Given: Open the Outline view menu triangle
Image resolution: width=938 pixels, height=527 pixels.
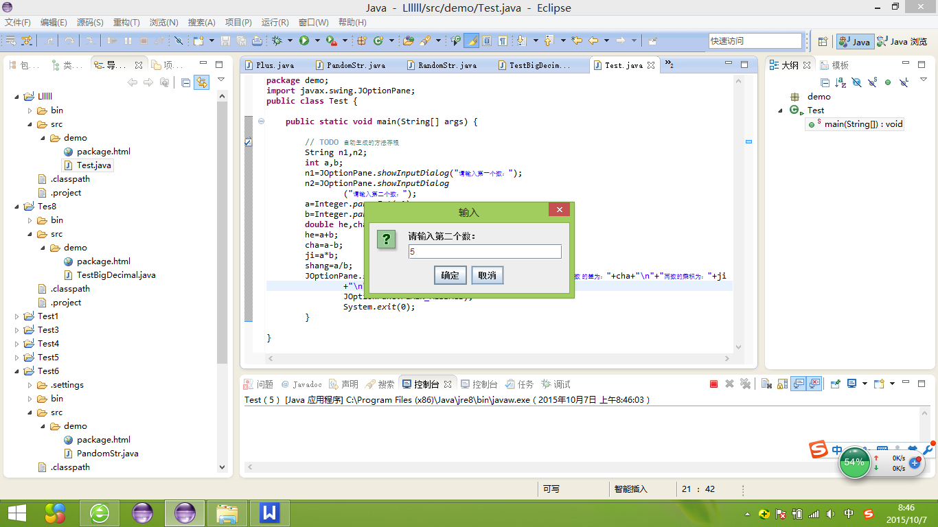Looking at the screenshot, I should click(924, 79).
